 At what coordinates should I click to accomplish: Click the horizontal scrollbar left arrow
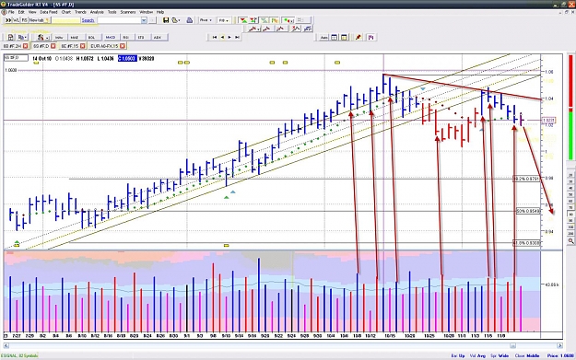coord(6,345)
